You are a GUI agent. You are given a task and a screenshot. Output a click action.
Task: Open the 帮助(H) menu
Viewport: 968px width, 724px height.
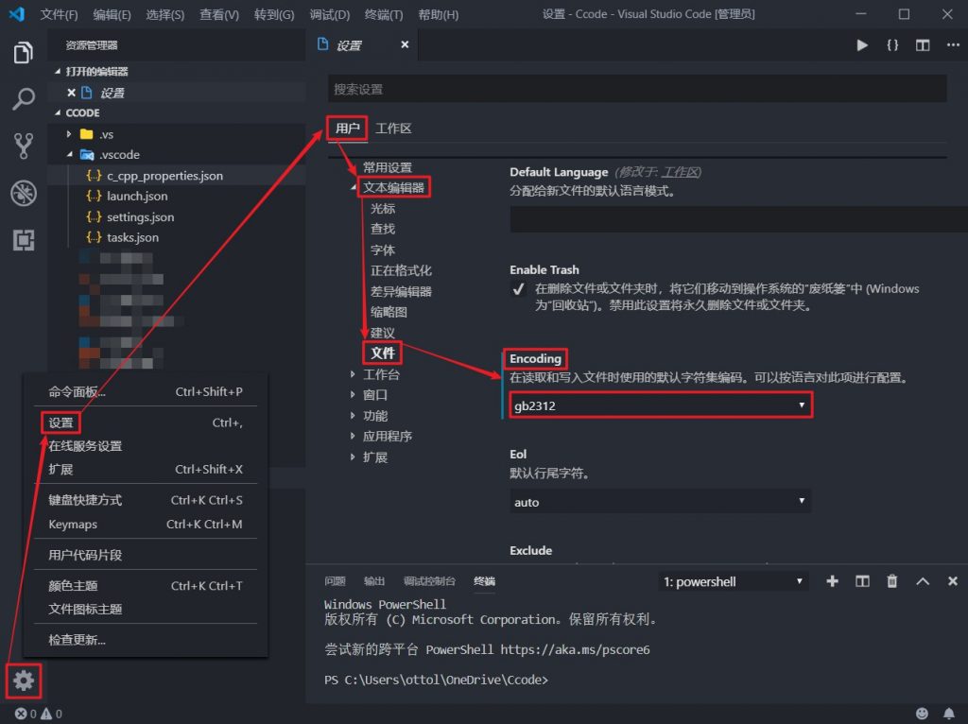point(439,14)
